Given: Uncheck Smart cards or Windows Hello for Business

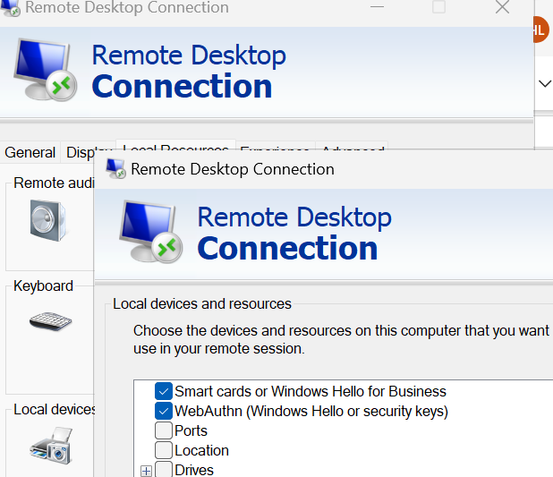Looking at the screenshot, I should coord(164,391).
